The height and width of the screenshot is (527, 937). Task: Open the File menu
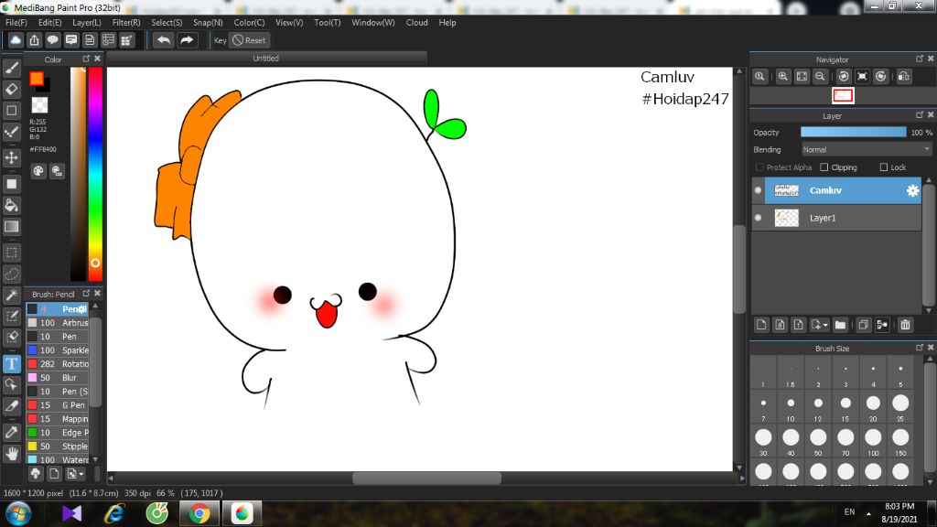[x=16, y=23]
